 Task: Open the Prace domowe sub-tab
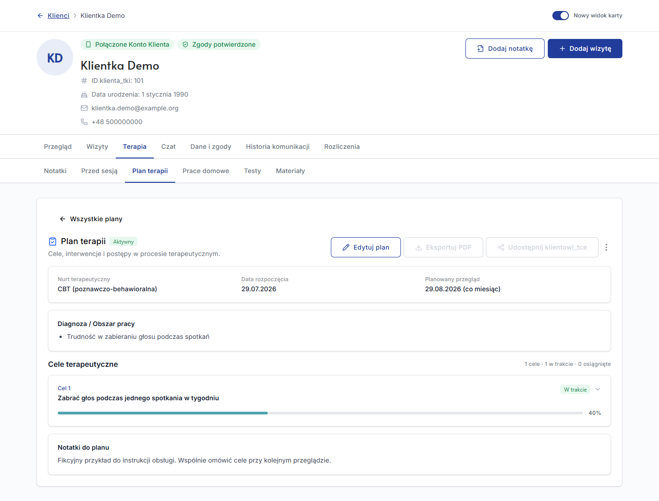pos(206,171)
